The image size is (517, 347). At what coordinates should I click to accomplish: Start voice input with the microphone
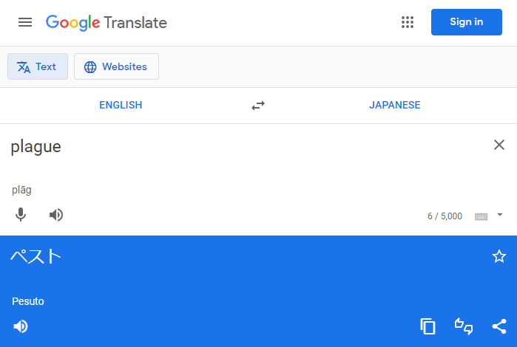pos(21,215)
